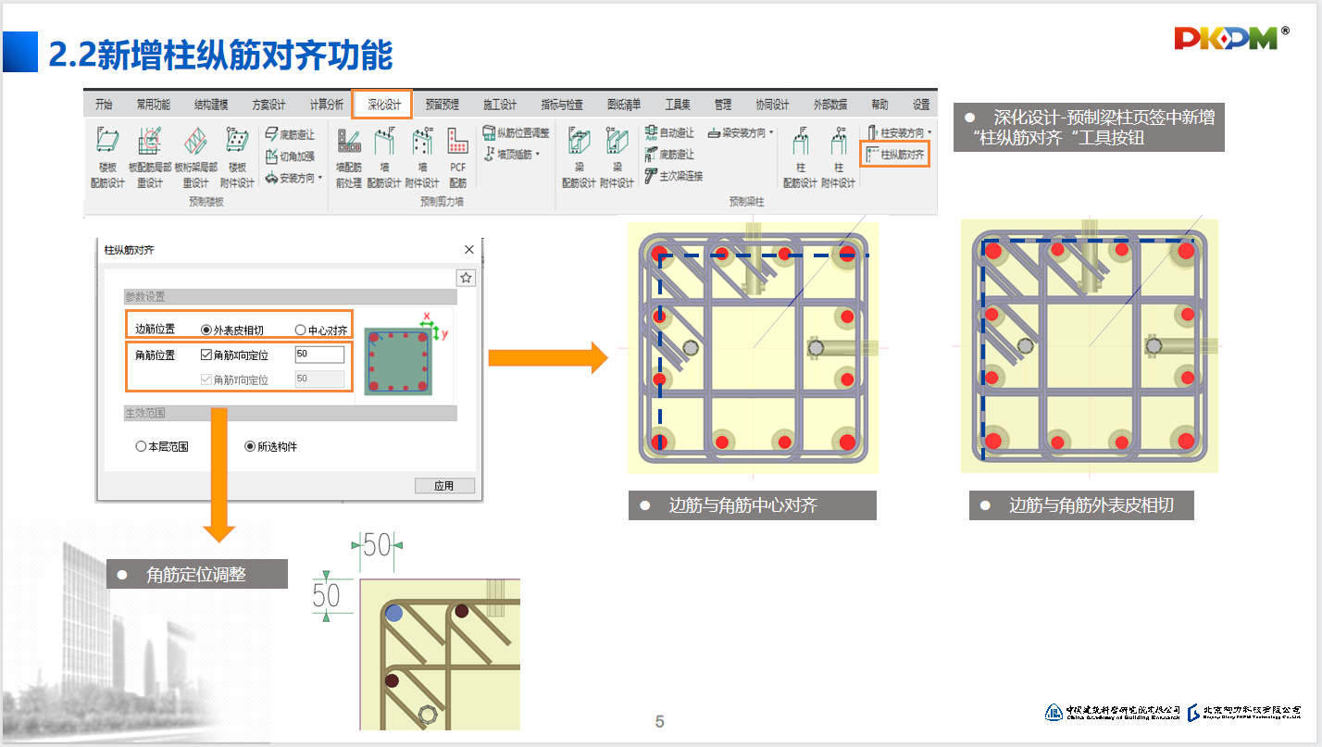
Task: Click the 纵筋位置调整 tool
Action: click(517, 133)
